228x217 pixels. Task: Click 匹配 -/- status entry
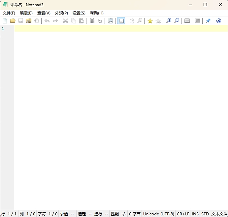118,214
